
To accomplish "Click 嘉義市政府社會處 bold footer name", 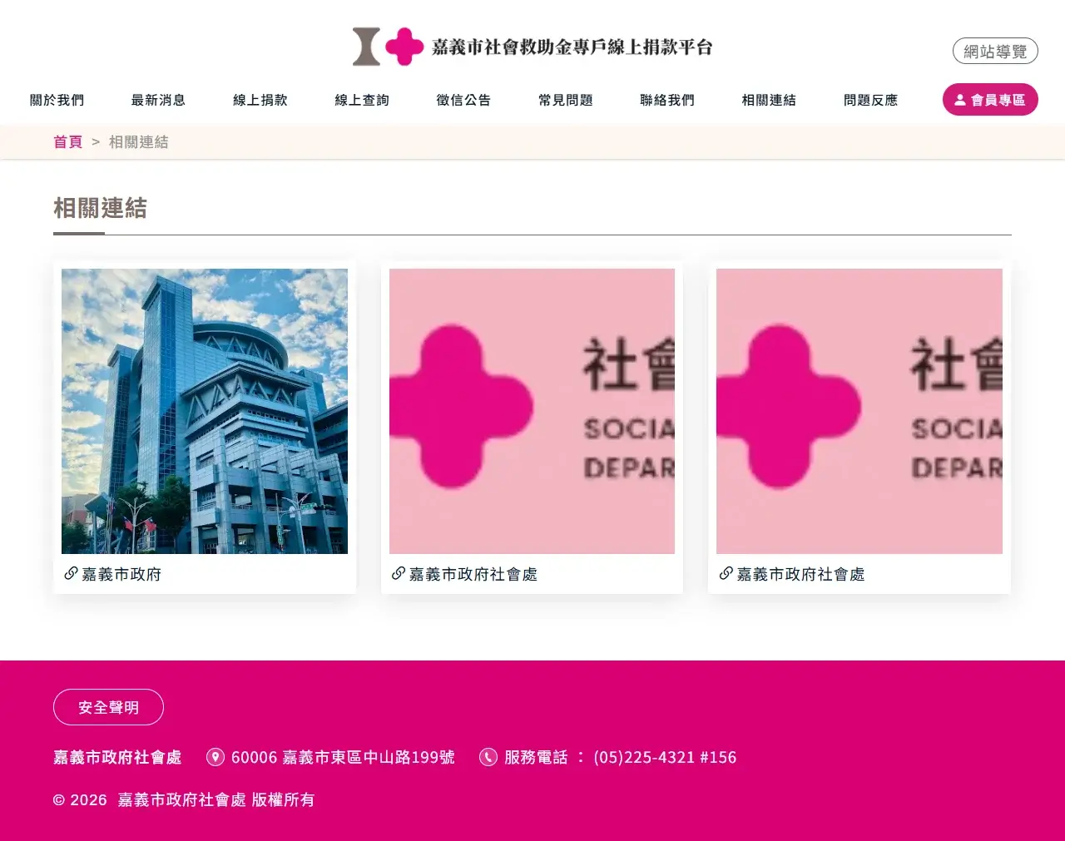I will 117,757.
